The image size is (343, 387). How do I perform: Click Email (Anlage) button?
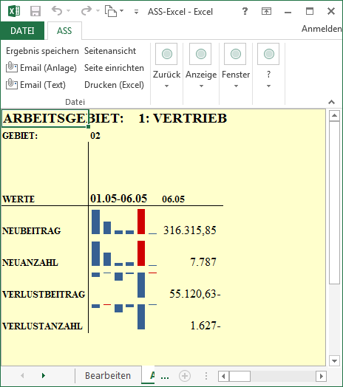41,68
